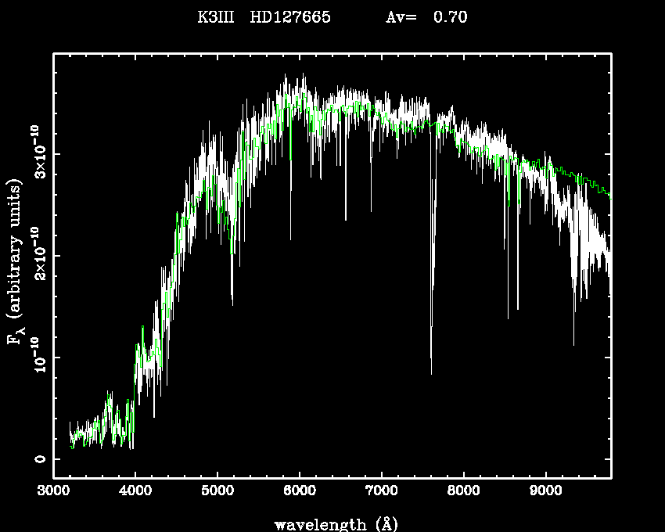
Task: Click the 6000 x-axis tick label
Action: 300,491
